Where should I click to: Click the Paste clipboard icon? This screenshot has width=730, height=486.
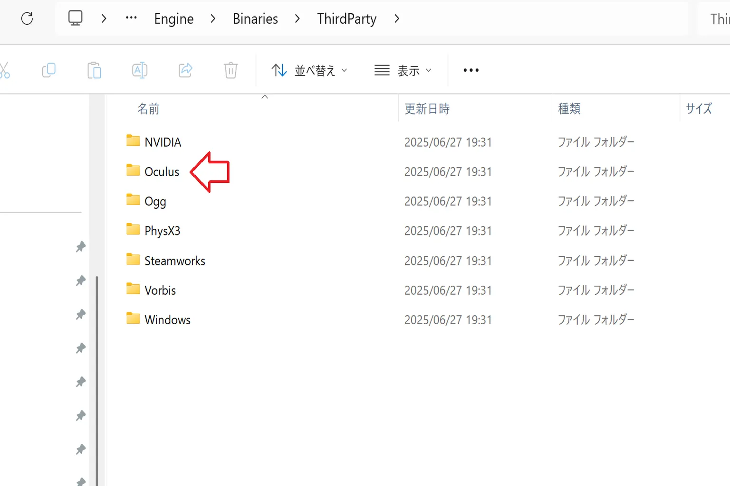[x=94, y=70]
